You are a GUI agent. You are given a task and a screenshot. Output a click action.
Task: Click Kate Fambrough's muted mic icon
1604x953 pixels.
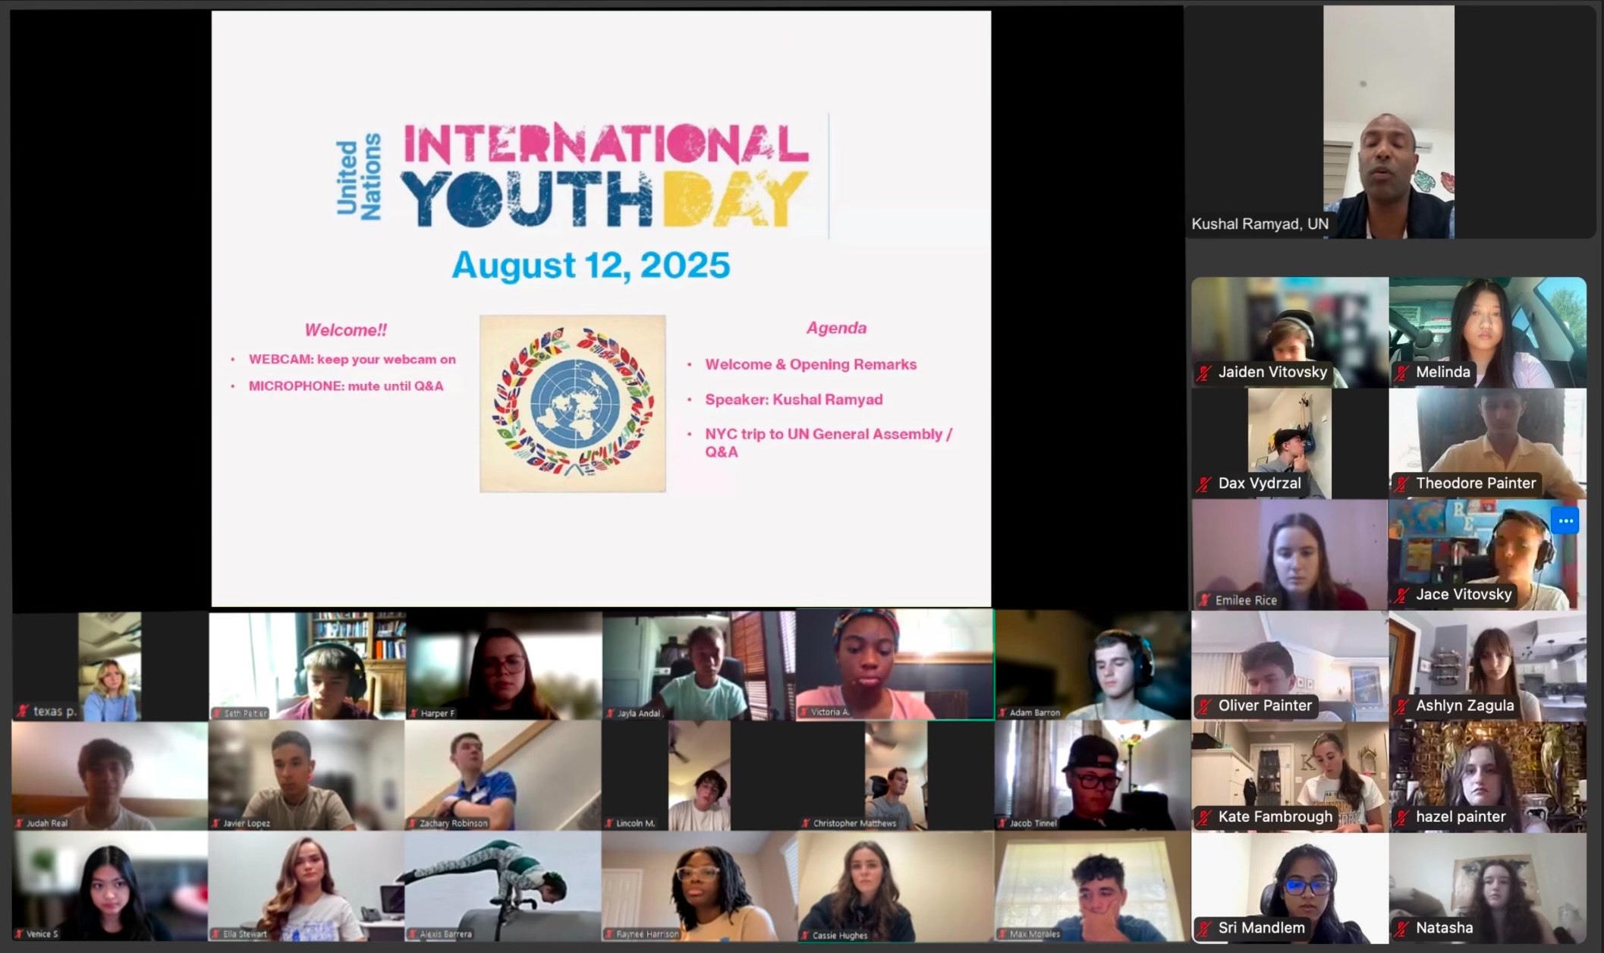(1205, 817)
